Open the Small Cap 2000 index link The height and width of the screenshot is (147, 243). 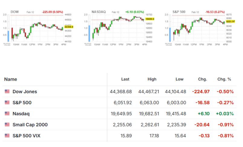[x=30, y=125]
